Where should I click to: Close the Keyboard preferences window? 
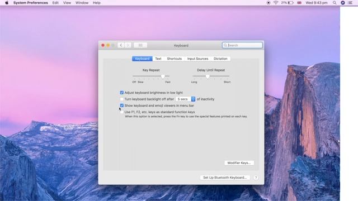(x=103, y=45)
